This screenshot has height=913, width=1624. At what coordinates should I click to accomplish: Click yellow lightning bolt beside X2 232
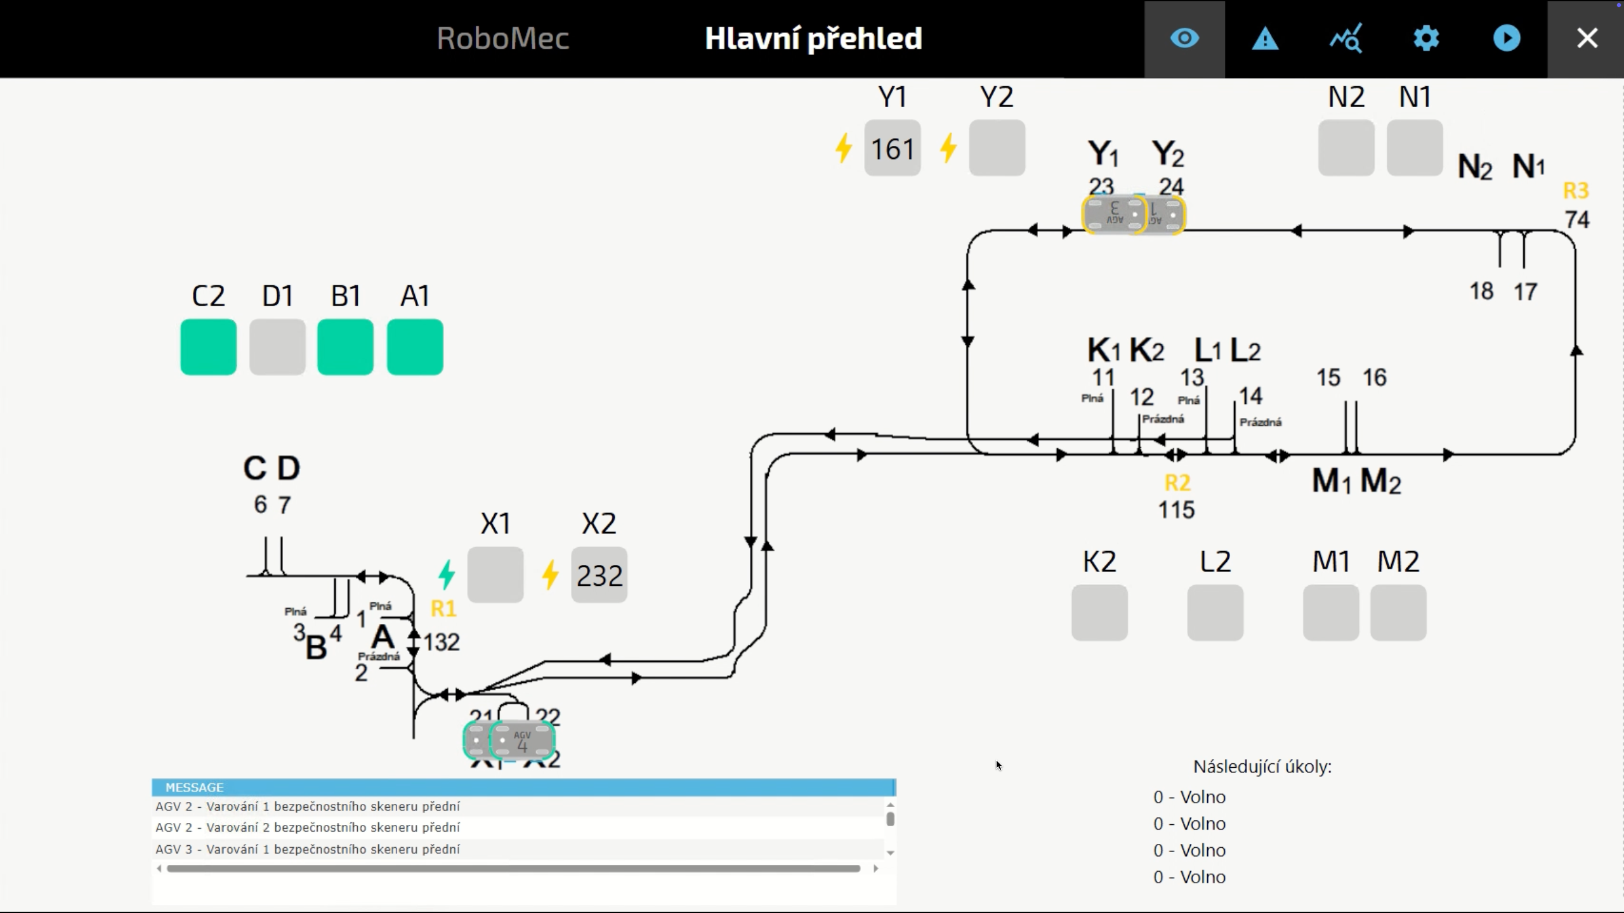click(550, 575)
